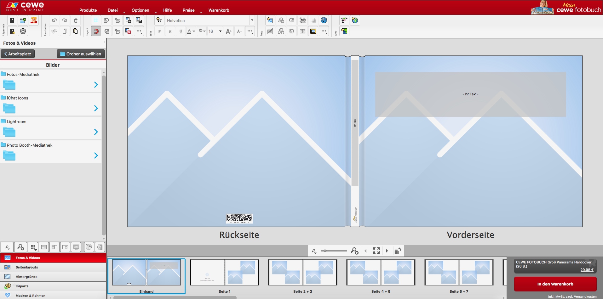
Task: Switch to the Seitenlayouts tab
Action: [x=53, y=267]
